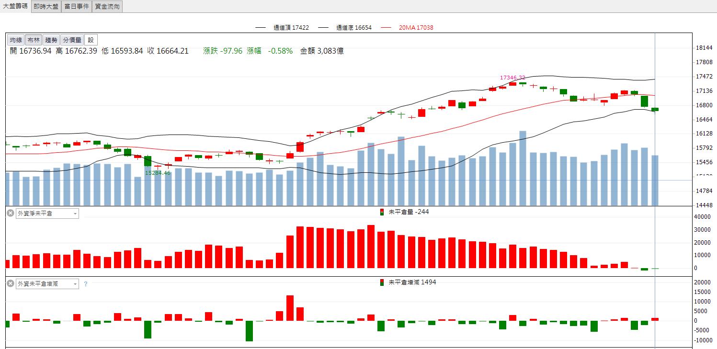Image resolution: width=717 pixels, height=349 pixels.
Task: Open the 資金流向 tab
Action: [107, 7]
